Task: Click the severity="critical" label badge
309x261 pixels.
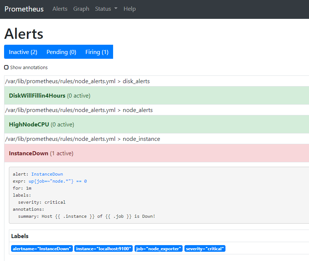Action: pos(205,248)
